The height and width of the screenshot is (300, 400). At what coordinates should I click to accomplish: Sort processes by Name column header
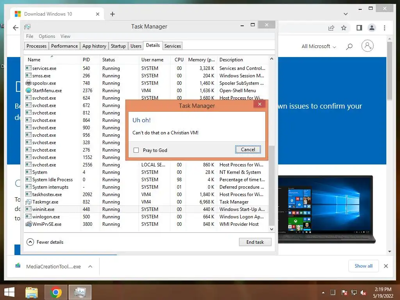(52, 60)
